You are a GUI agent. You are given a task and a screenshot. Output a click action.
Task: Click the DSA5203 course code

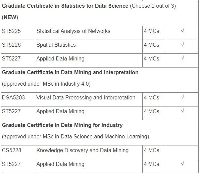coord(13,97)
